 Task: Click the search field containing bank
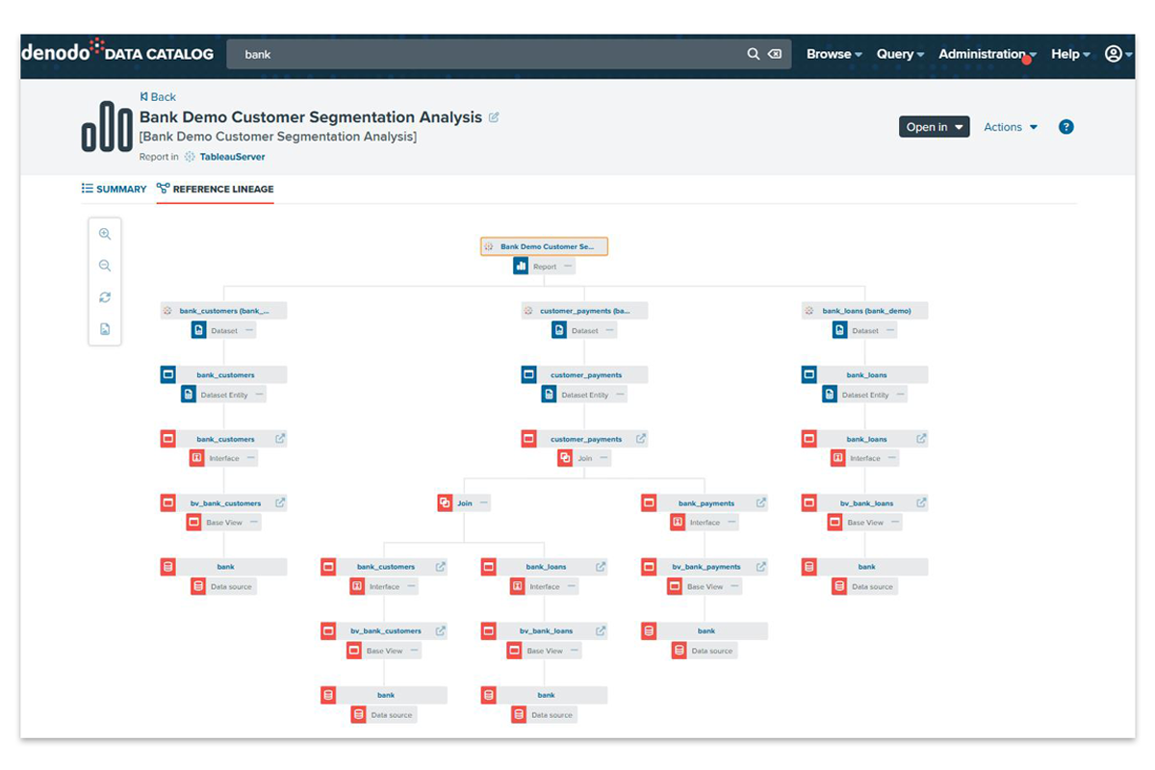pos(481,55)
